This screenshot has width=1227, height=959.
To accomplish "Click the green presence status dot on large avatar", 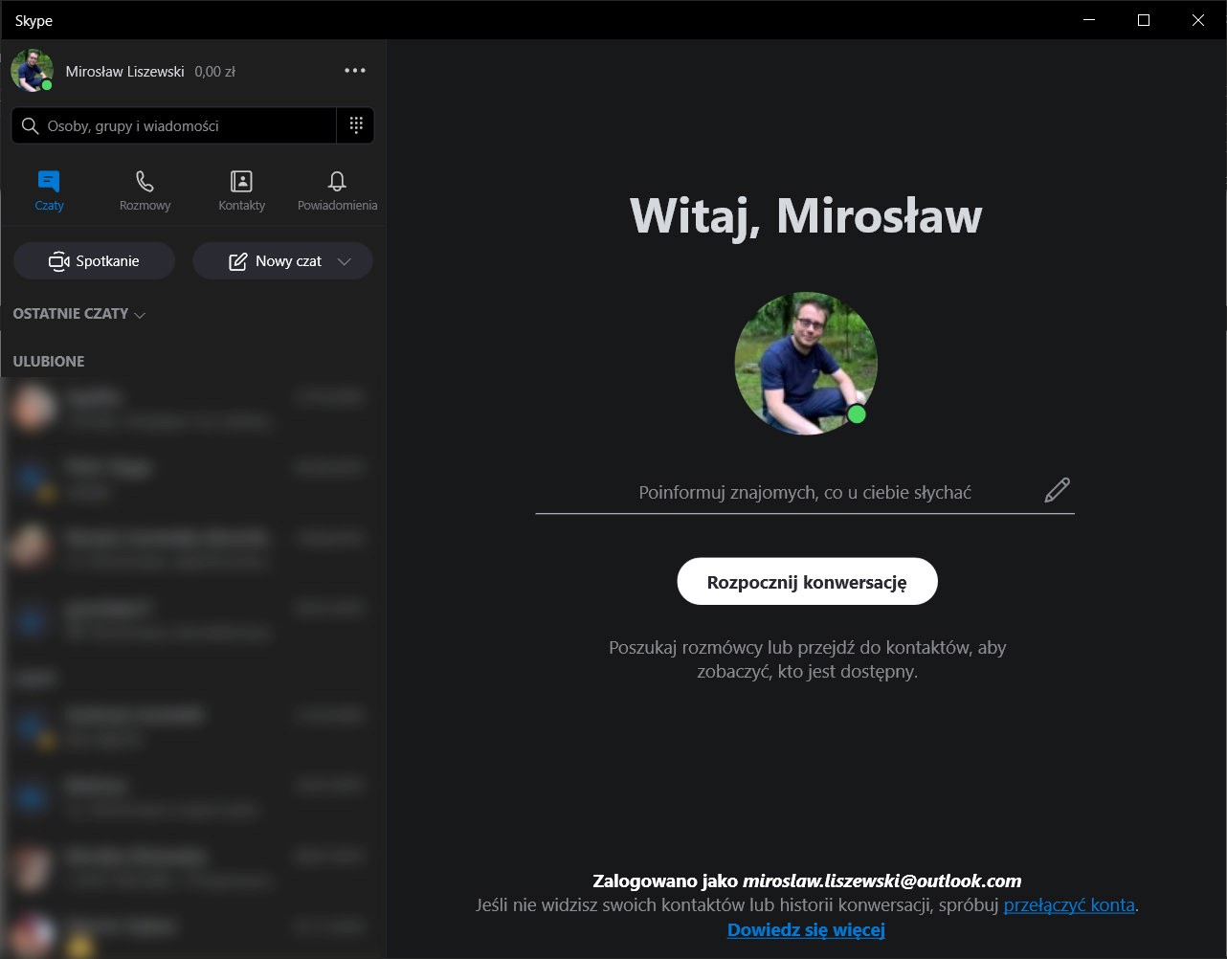I will [857, 414].
